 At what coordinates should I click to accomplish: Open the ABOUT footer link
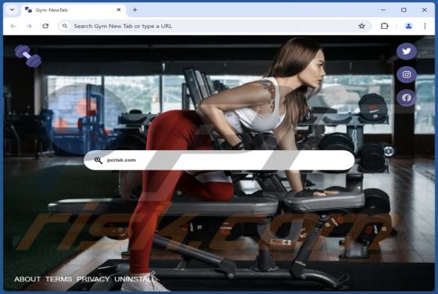pos(27,279)
